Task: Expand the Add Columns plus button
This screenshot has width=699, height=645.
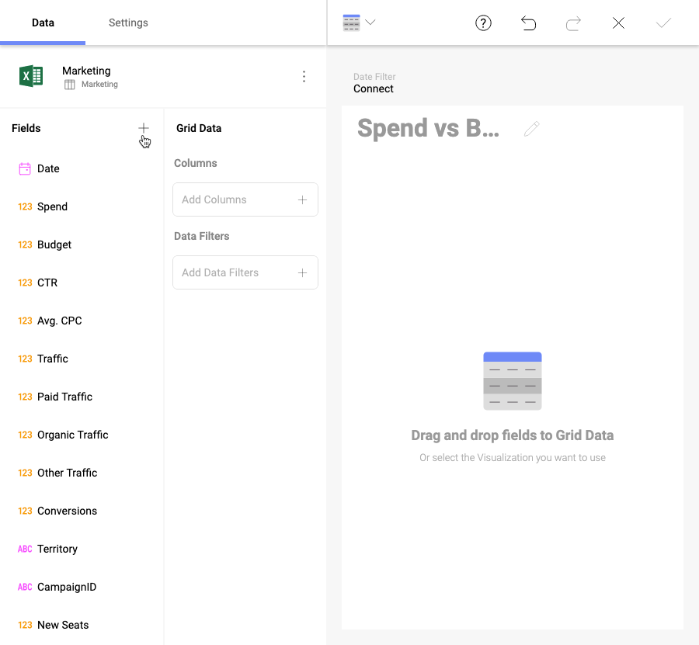Action: (x=302, y=199)
